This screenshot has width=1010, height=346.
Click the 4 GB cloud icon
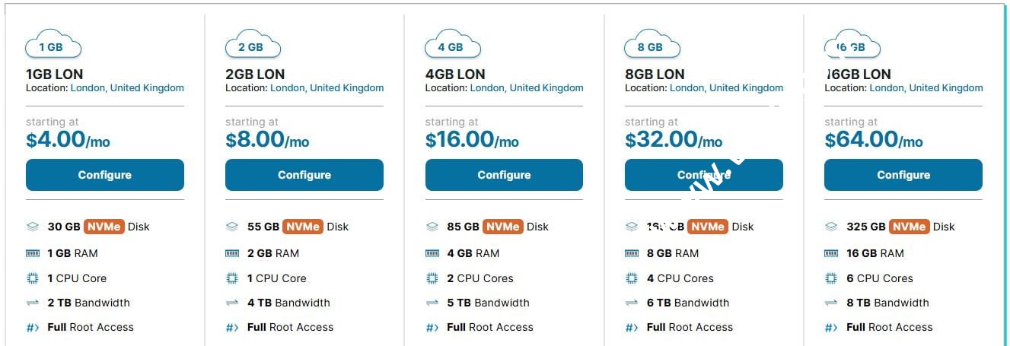452,45
